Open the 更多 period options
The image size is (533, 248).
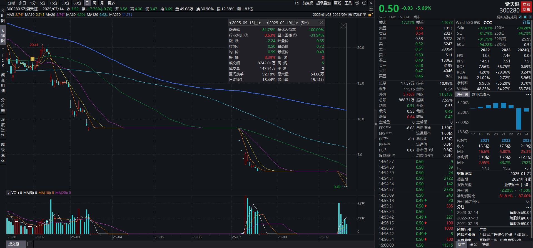point(111,3)
